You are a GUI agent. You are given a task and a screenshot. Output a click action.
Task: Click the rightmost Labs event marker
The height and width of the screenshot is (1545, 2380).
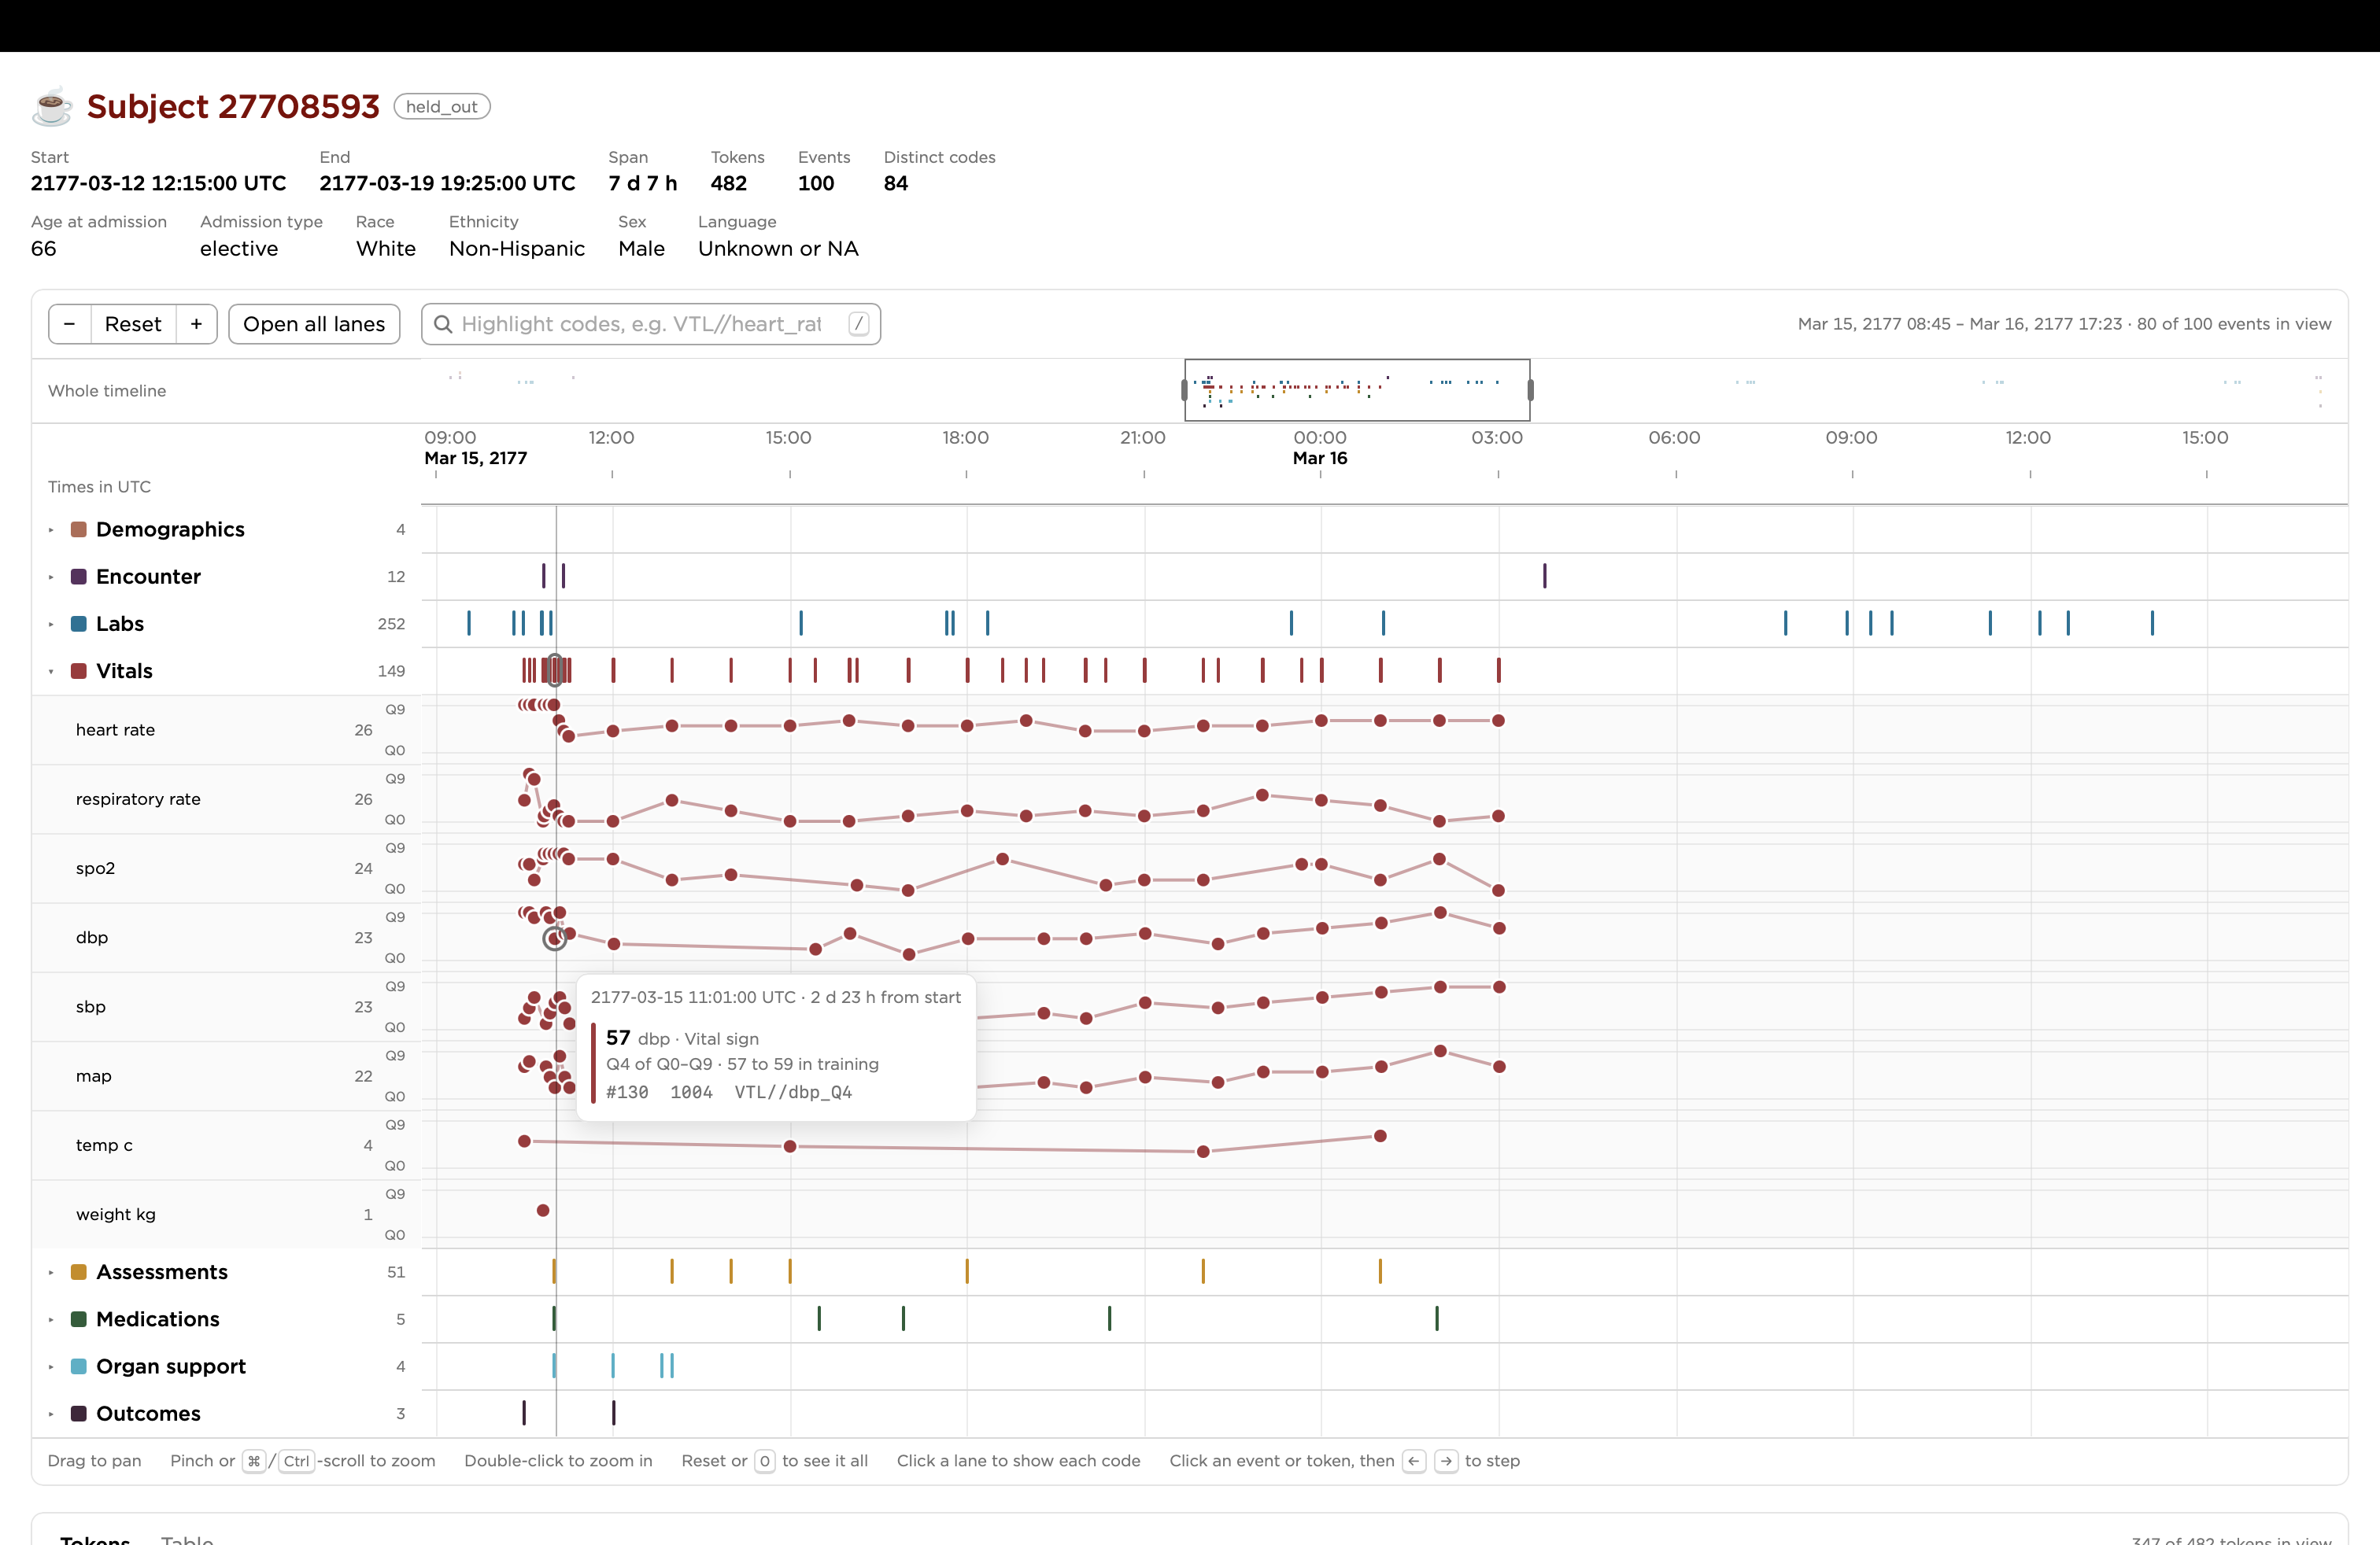pos(2152,622)
